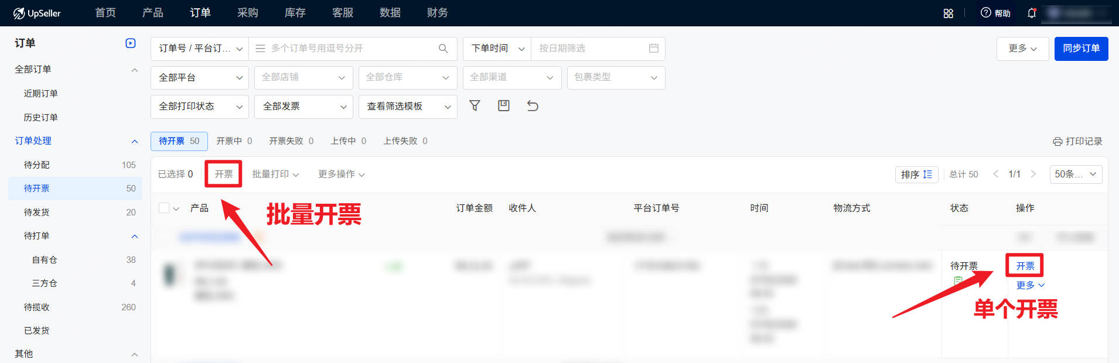1119x363 pixels.
Task: Open the 全部店铺 dropdown
Action: point(303,77)
